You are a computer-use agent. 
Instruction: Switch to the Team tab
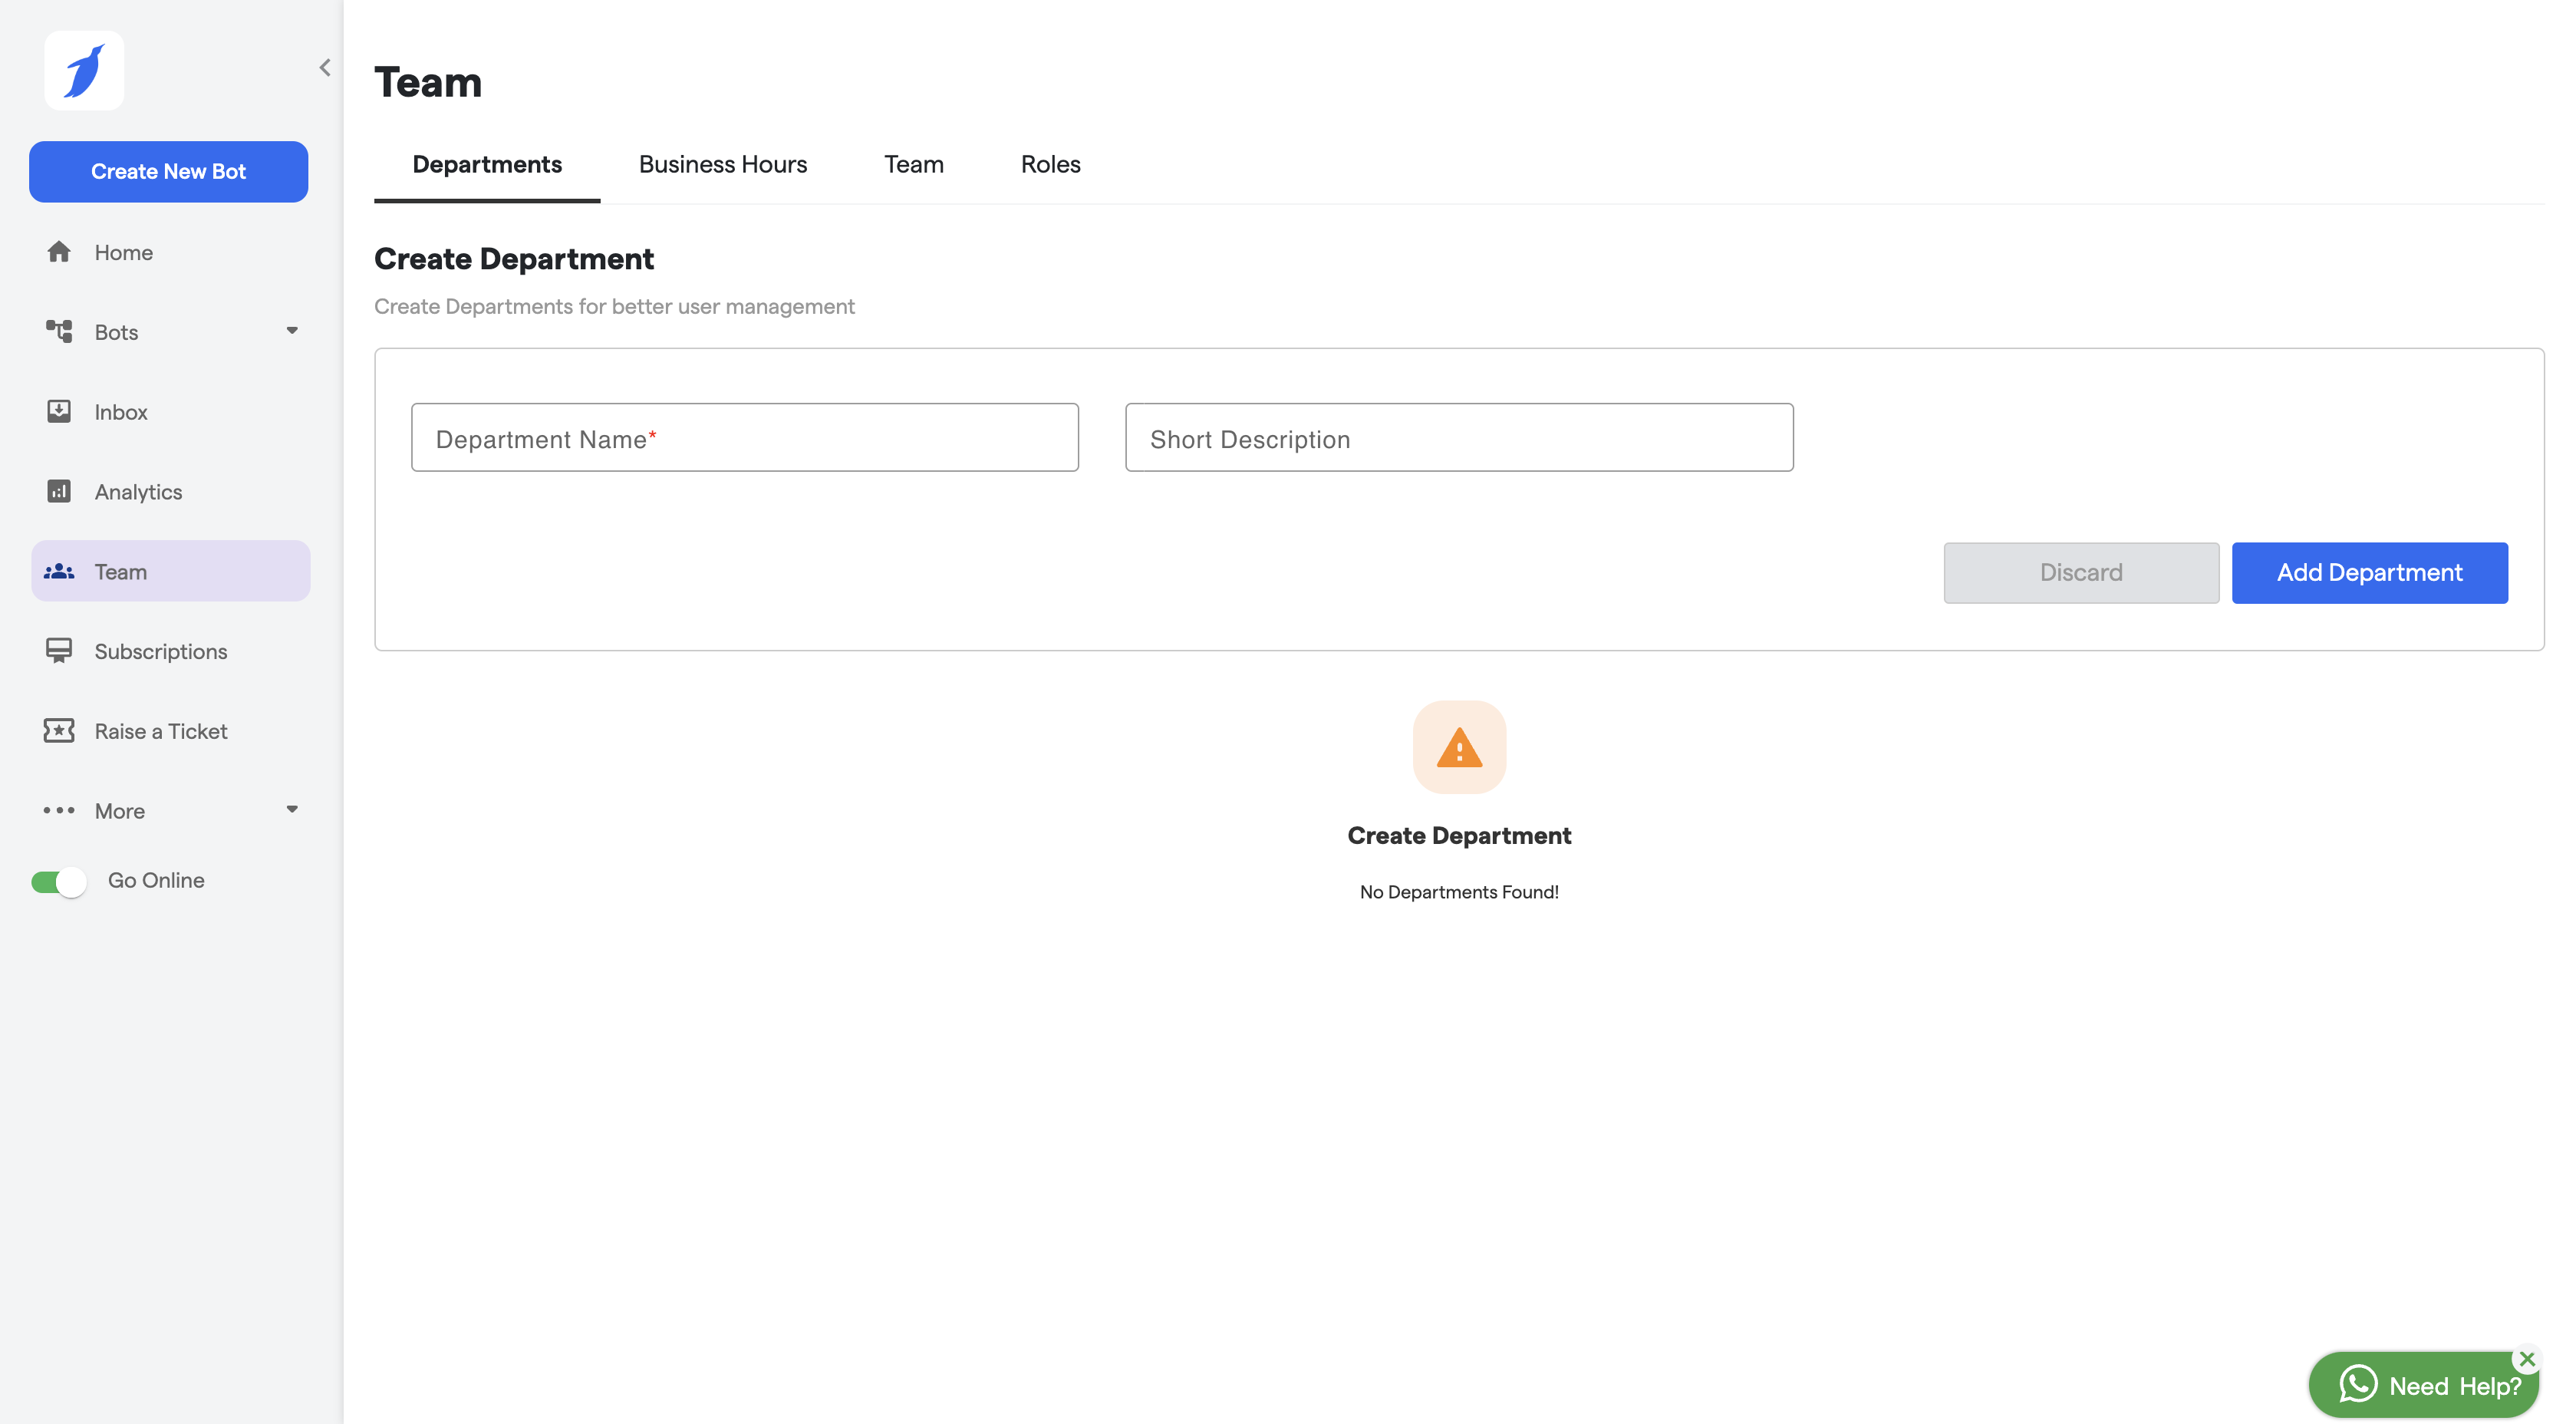tap(913, 164)
